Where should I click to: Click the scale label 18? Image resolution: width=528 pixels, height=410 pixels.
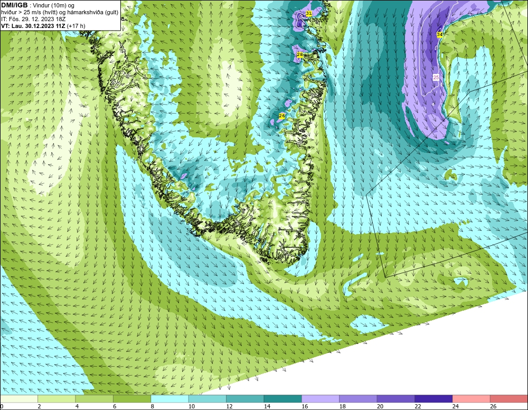[x=343, y=406]
